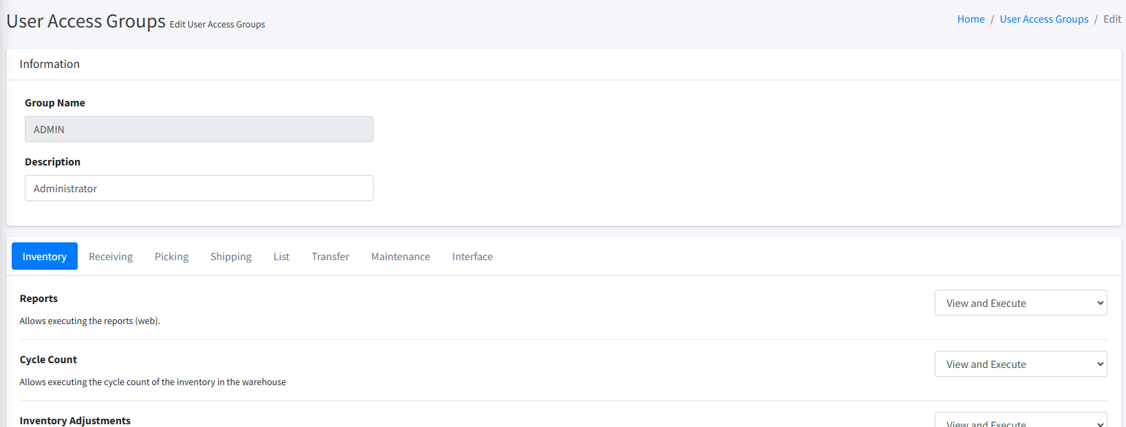The image size is (1126, 427).
Task: Click the User Access Groups page title
Action: coord(86,21)
